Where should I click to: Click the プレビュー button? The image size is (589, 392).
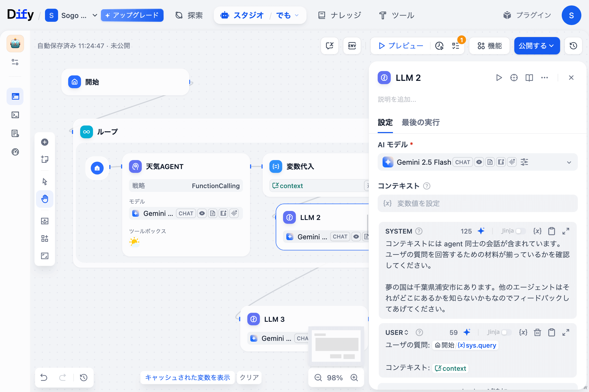pyautogui.click(x=399, y=46)
